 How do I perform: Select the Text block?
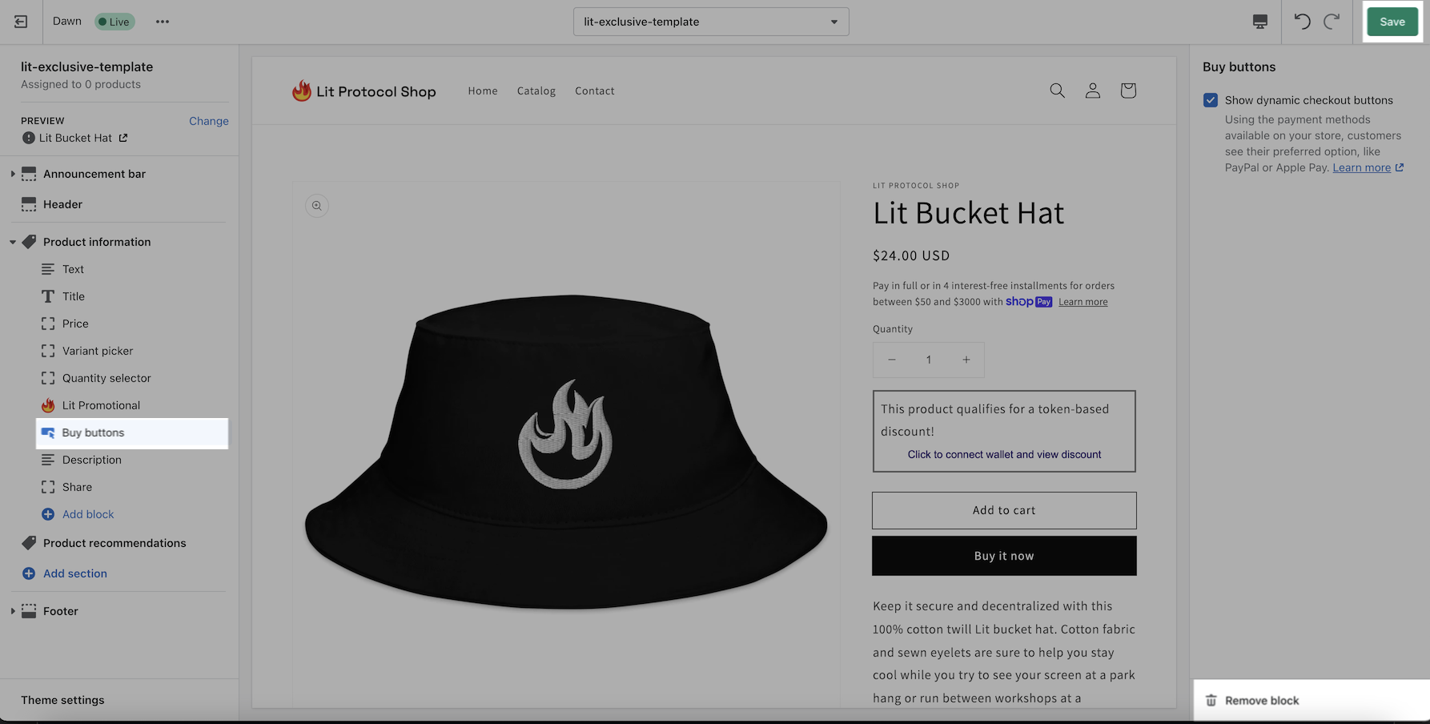(73, 269)
